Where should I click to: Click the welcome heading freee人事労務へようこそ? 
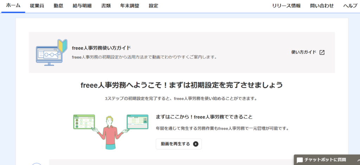click(182, 85)
